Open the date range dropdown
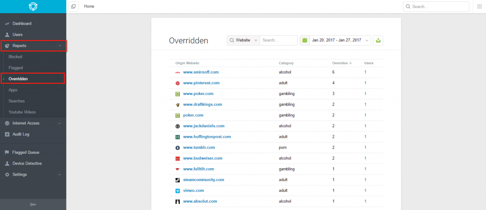The image size is (486, 210). (x=340, y=40)
